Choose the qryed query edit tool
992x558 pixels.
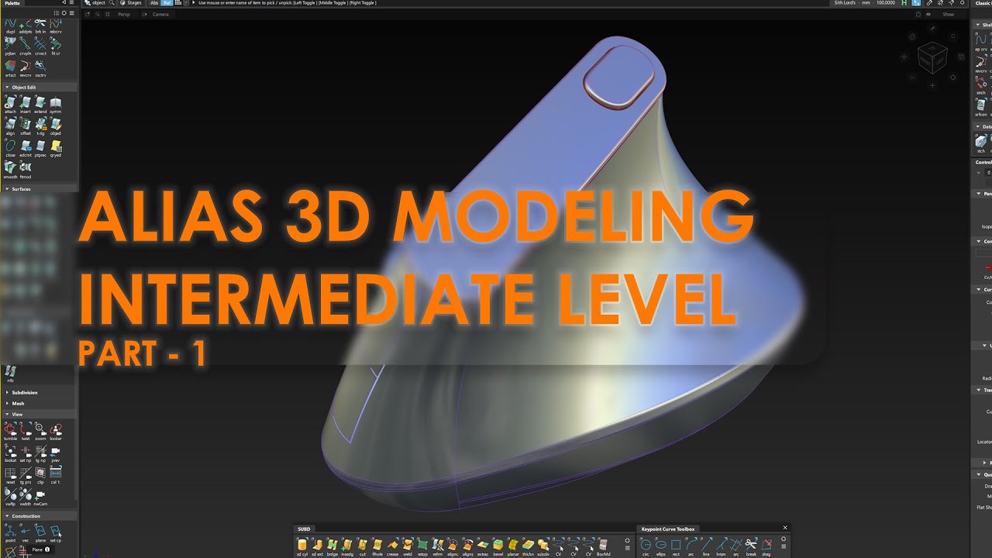point(56,148)
